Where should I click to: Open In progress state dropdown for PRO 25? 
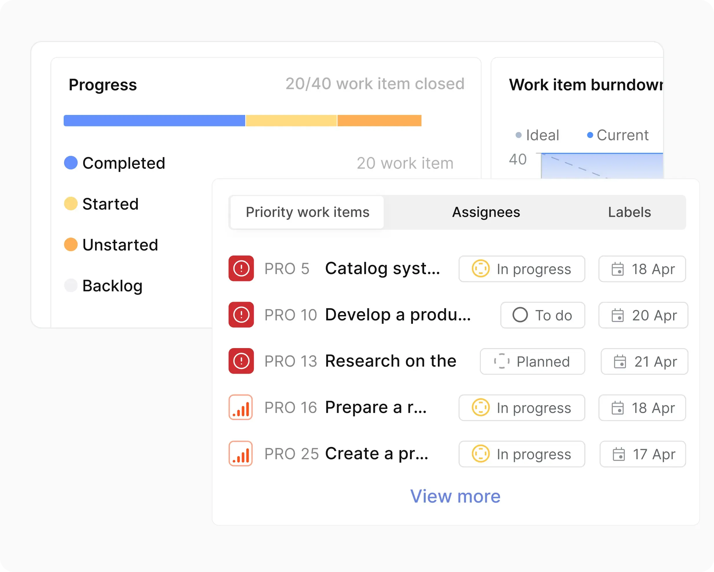pyautogui.click(x=522, y=454)
